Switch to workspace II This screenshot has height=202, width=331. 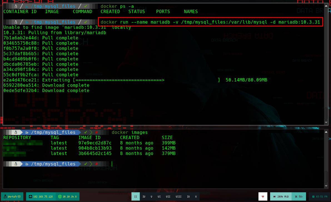(136, 196)
